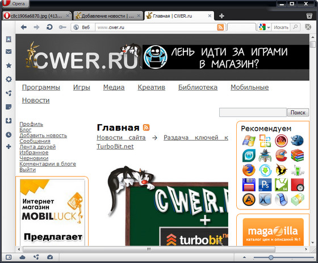Click the horizontal scrollbar right arrow
The width and height of the screenshot is (318, 263).
[x=306, y=249]
